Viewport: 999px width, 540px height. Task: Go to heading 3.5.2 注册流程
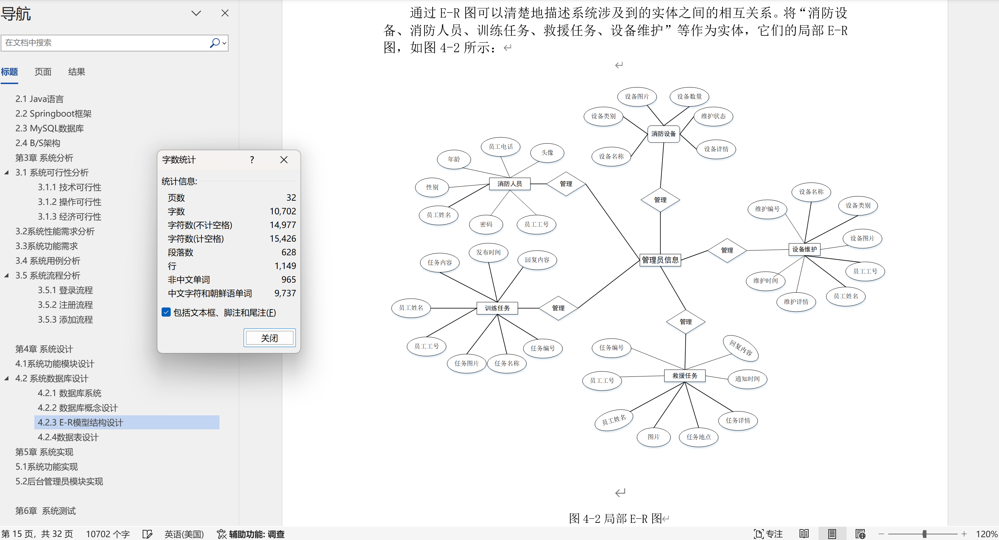tap(65, 305)
